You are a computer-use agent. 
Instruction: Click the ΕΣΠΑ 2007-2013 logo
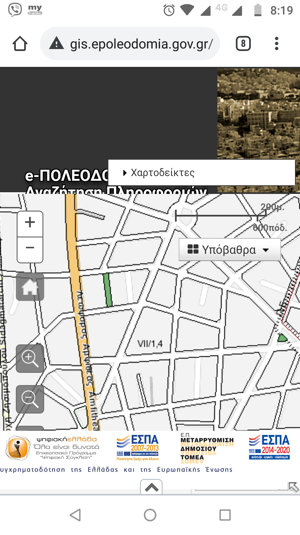click(138, 448)
